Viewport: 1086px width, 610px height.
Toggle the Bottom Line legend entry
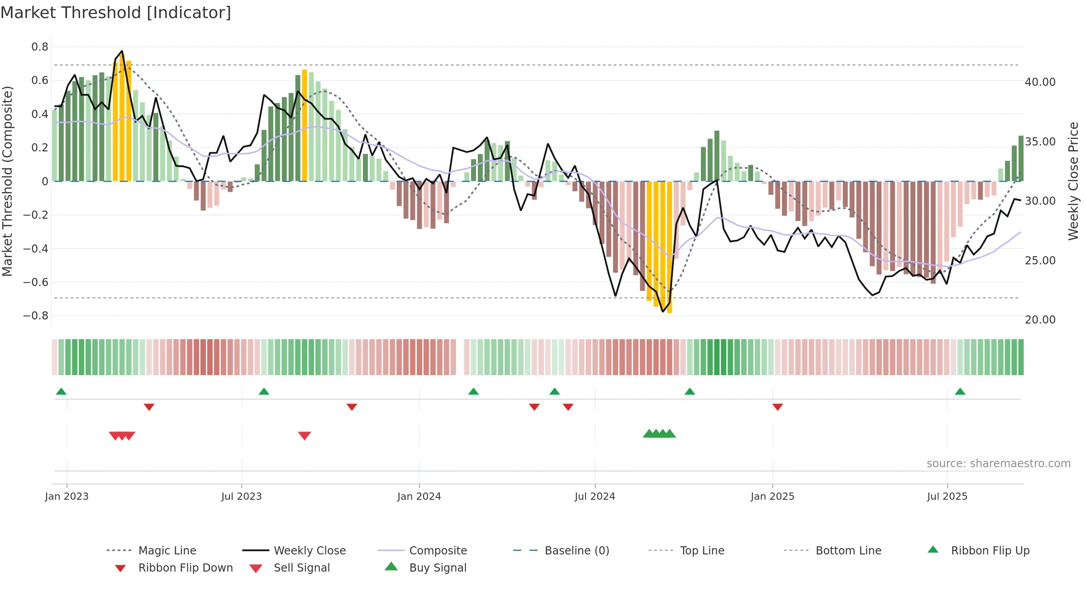(x=833, y=550)
